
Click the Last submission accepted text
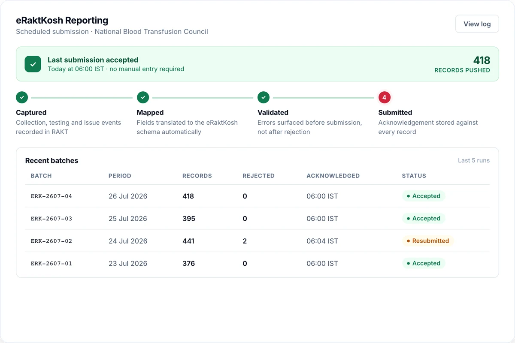click(x=93, y=60)
